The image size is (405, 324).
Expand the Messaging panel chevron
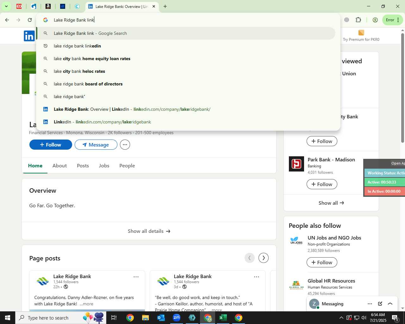390,304
